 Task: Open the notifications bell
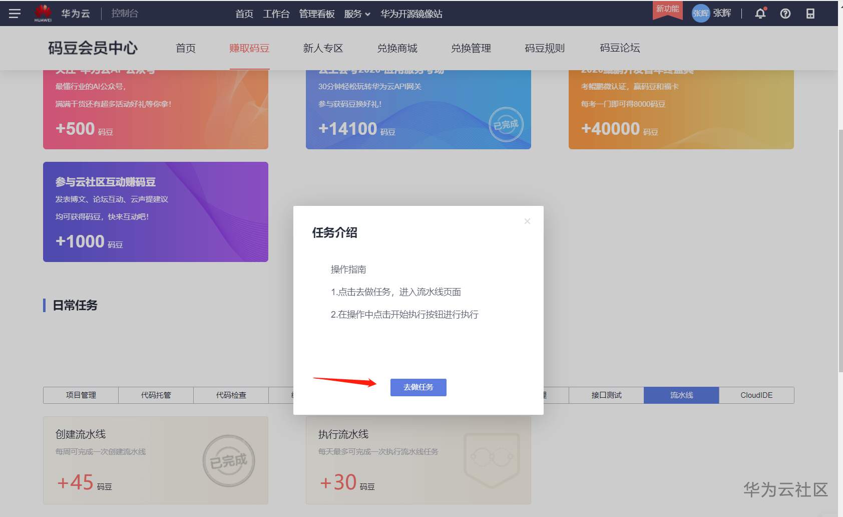tap(760, 14)
